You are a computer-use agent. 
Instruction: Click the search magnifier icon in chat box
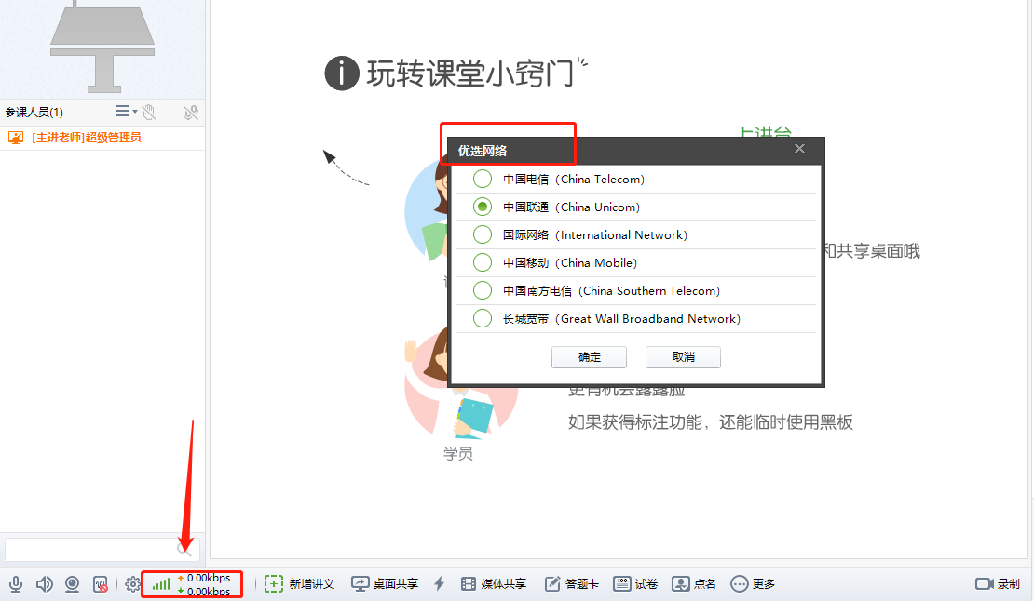pos(184,550)
